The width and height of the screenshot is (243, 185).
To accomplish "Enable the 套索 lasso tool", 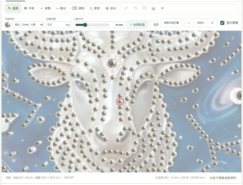I will [95, 8].
